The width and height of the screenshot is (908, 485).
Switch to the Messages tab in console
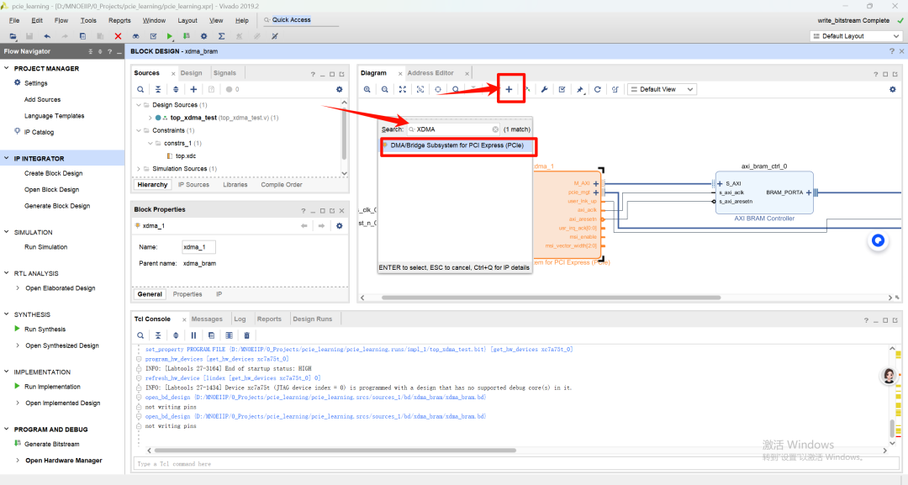tap(208, 319)
